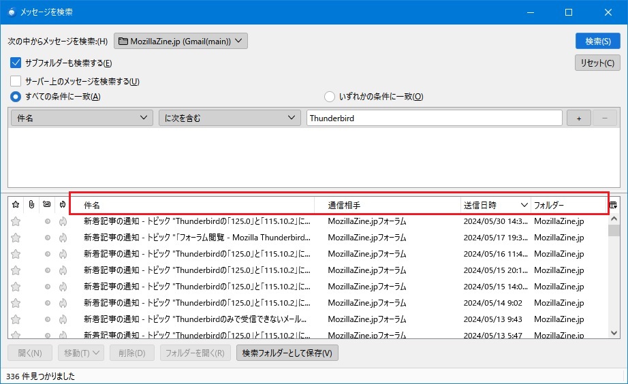Click the 次の中からメッセージを検索:(H) label

click(x=58, y=42)
